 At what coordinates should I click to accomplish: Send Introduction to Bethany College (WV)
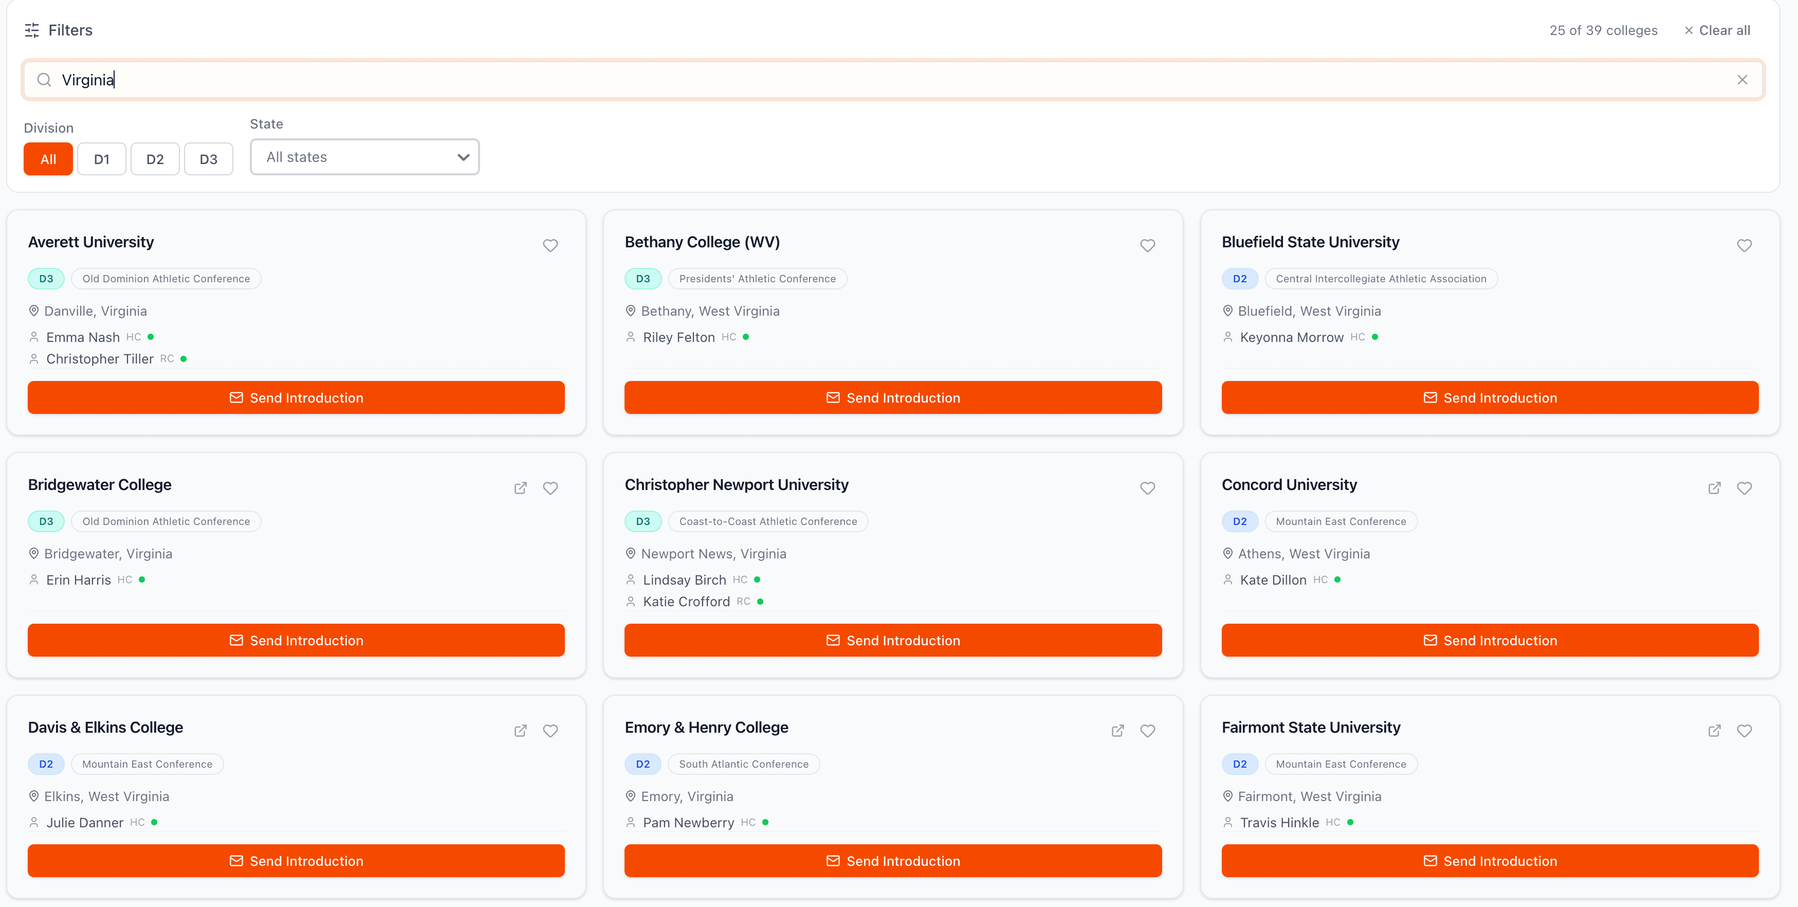pos(893,397)
